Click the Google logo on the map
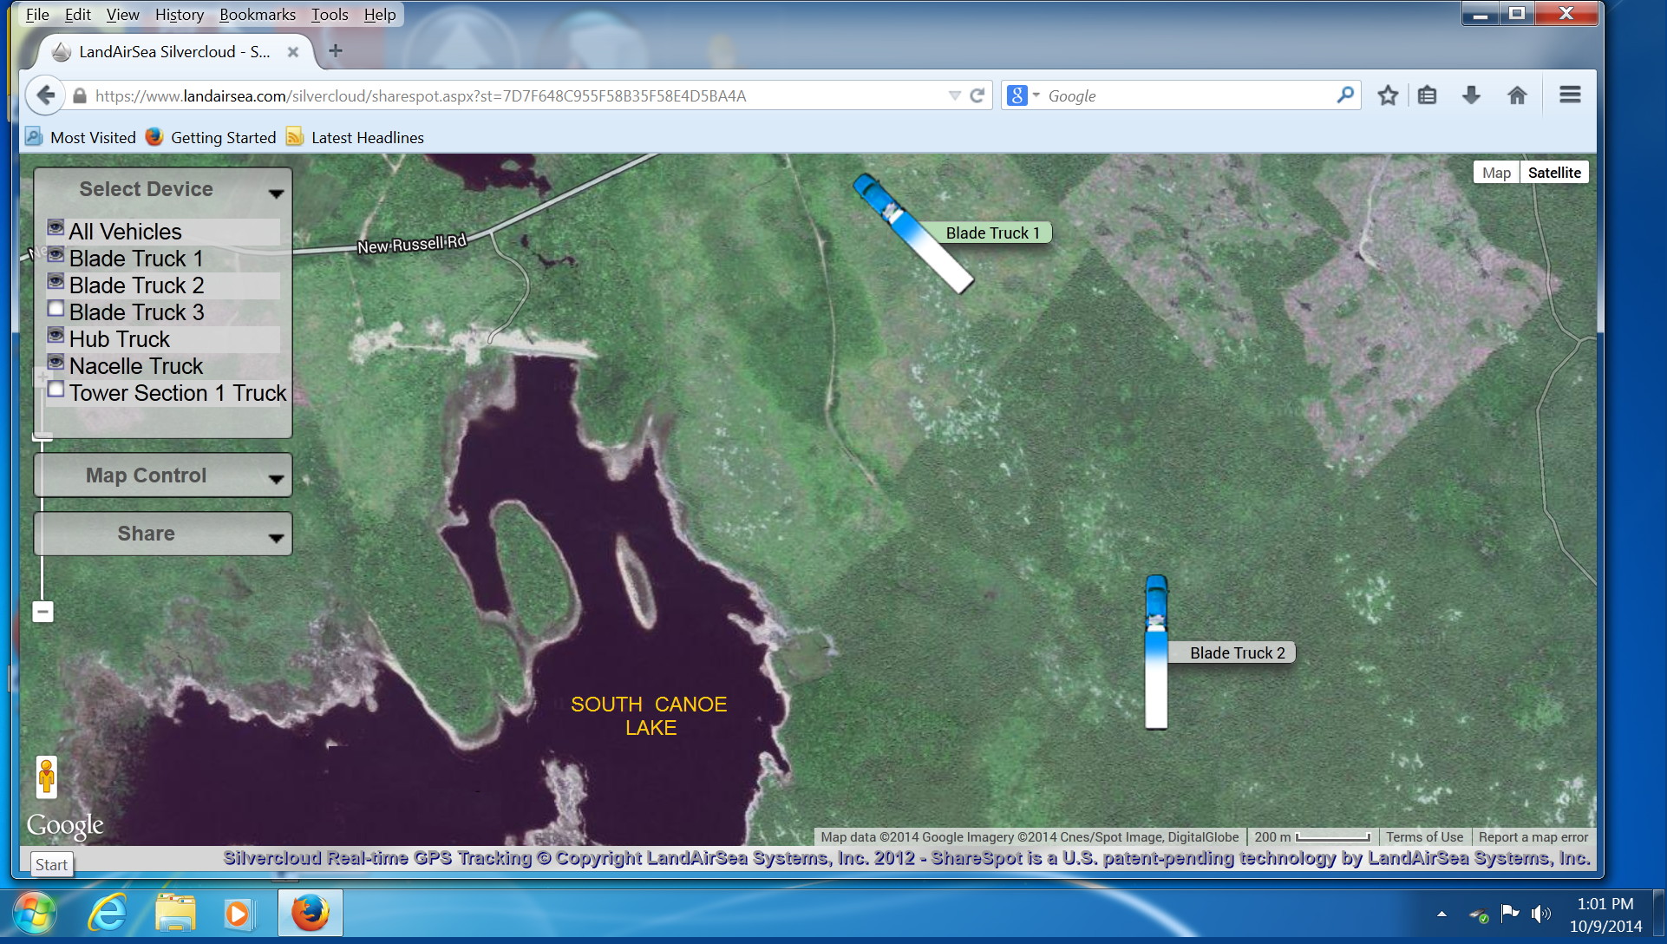Image resolution: width=1667 pixels, height=944 pixels. click(x=65, y=825)
